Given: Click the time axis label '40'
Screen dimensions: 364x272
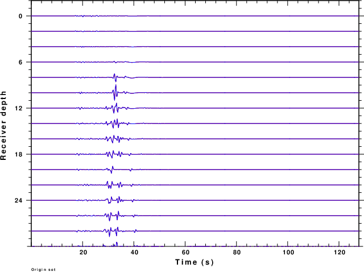Looking at the screenshot, I should pyautogui.click(x=134, y=253).
